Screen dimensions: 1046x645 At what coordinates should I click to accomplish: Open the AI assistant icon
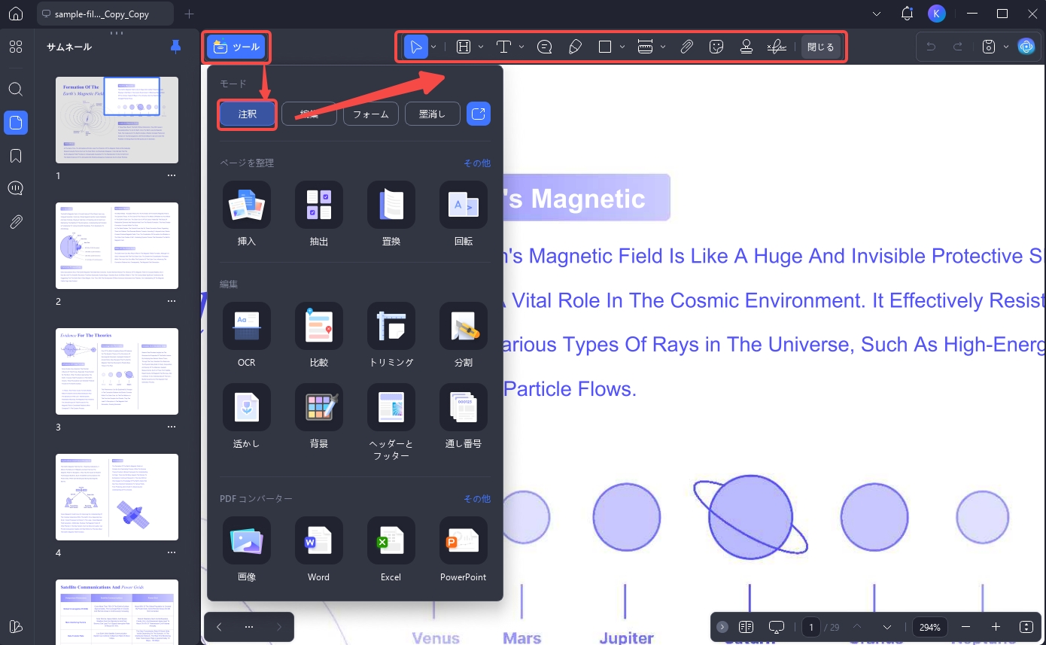click(1026, 47)
